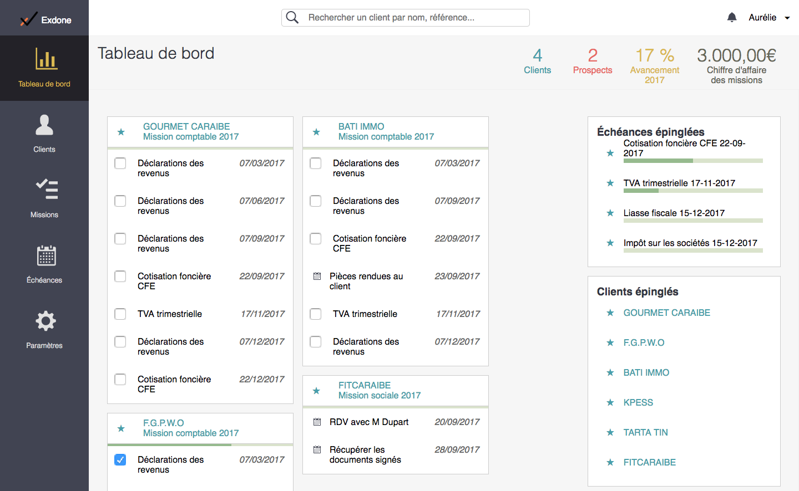Click the 4 Clients counter
Viewport: 799px width, 491px height.
pos(538,61)
